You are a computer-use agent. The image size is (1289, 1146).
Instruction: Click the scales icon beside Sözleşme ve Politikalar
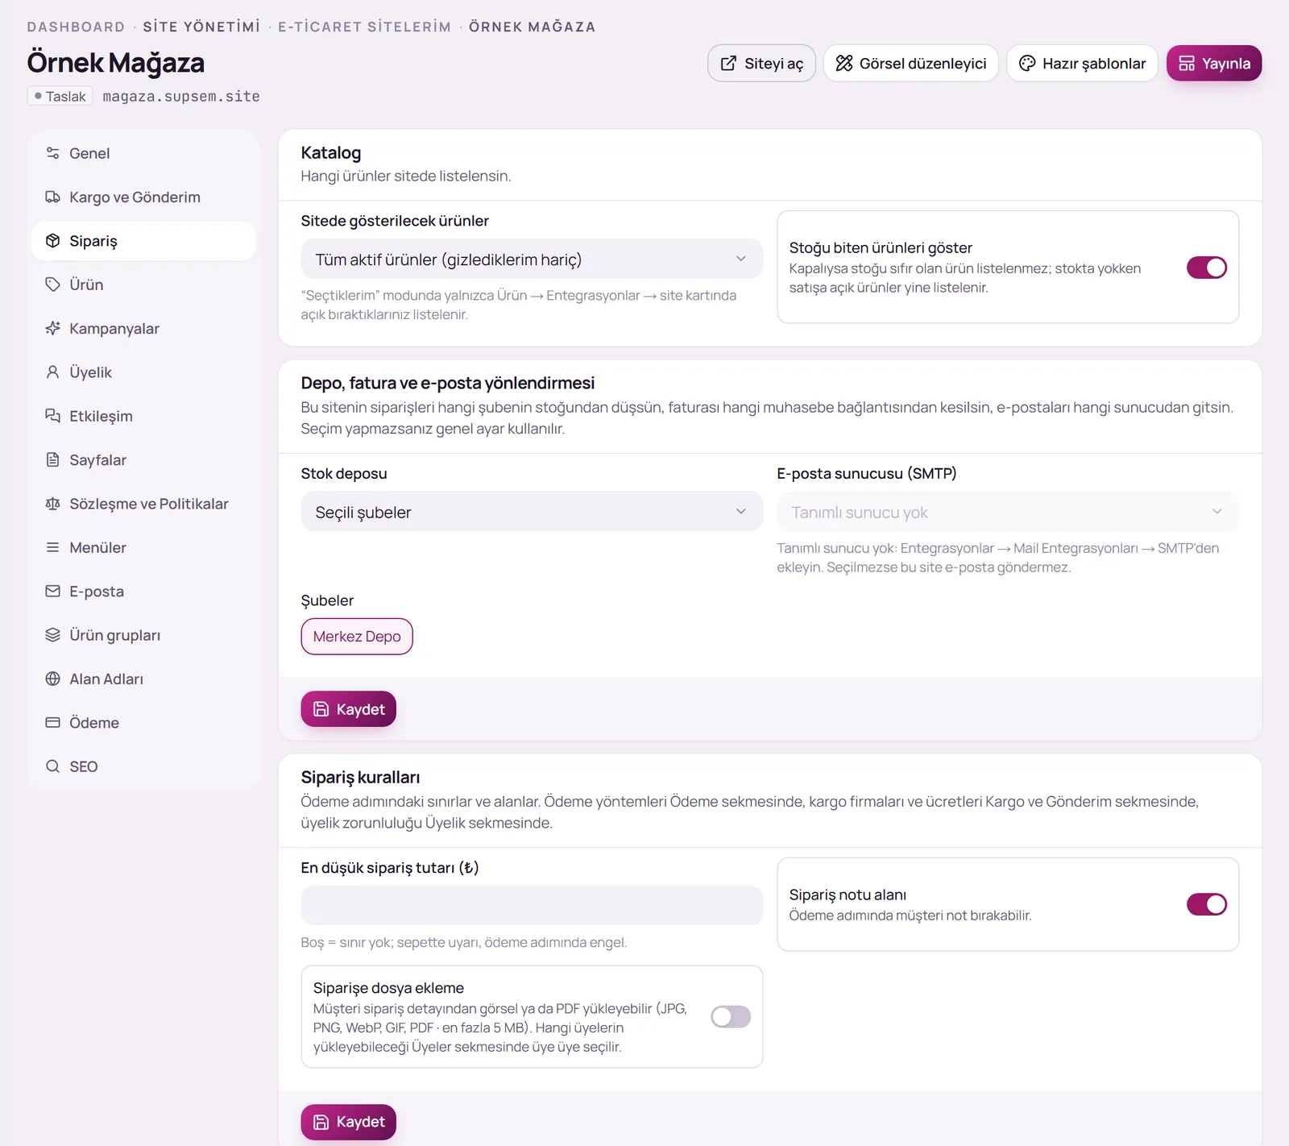[x=52, y=504]
